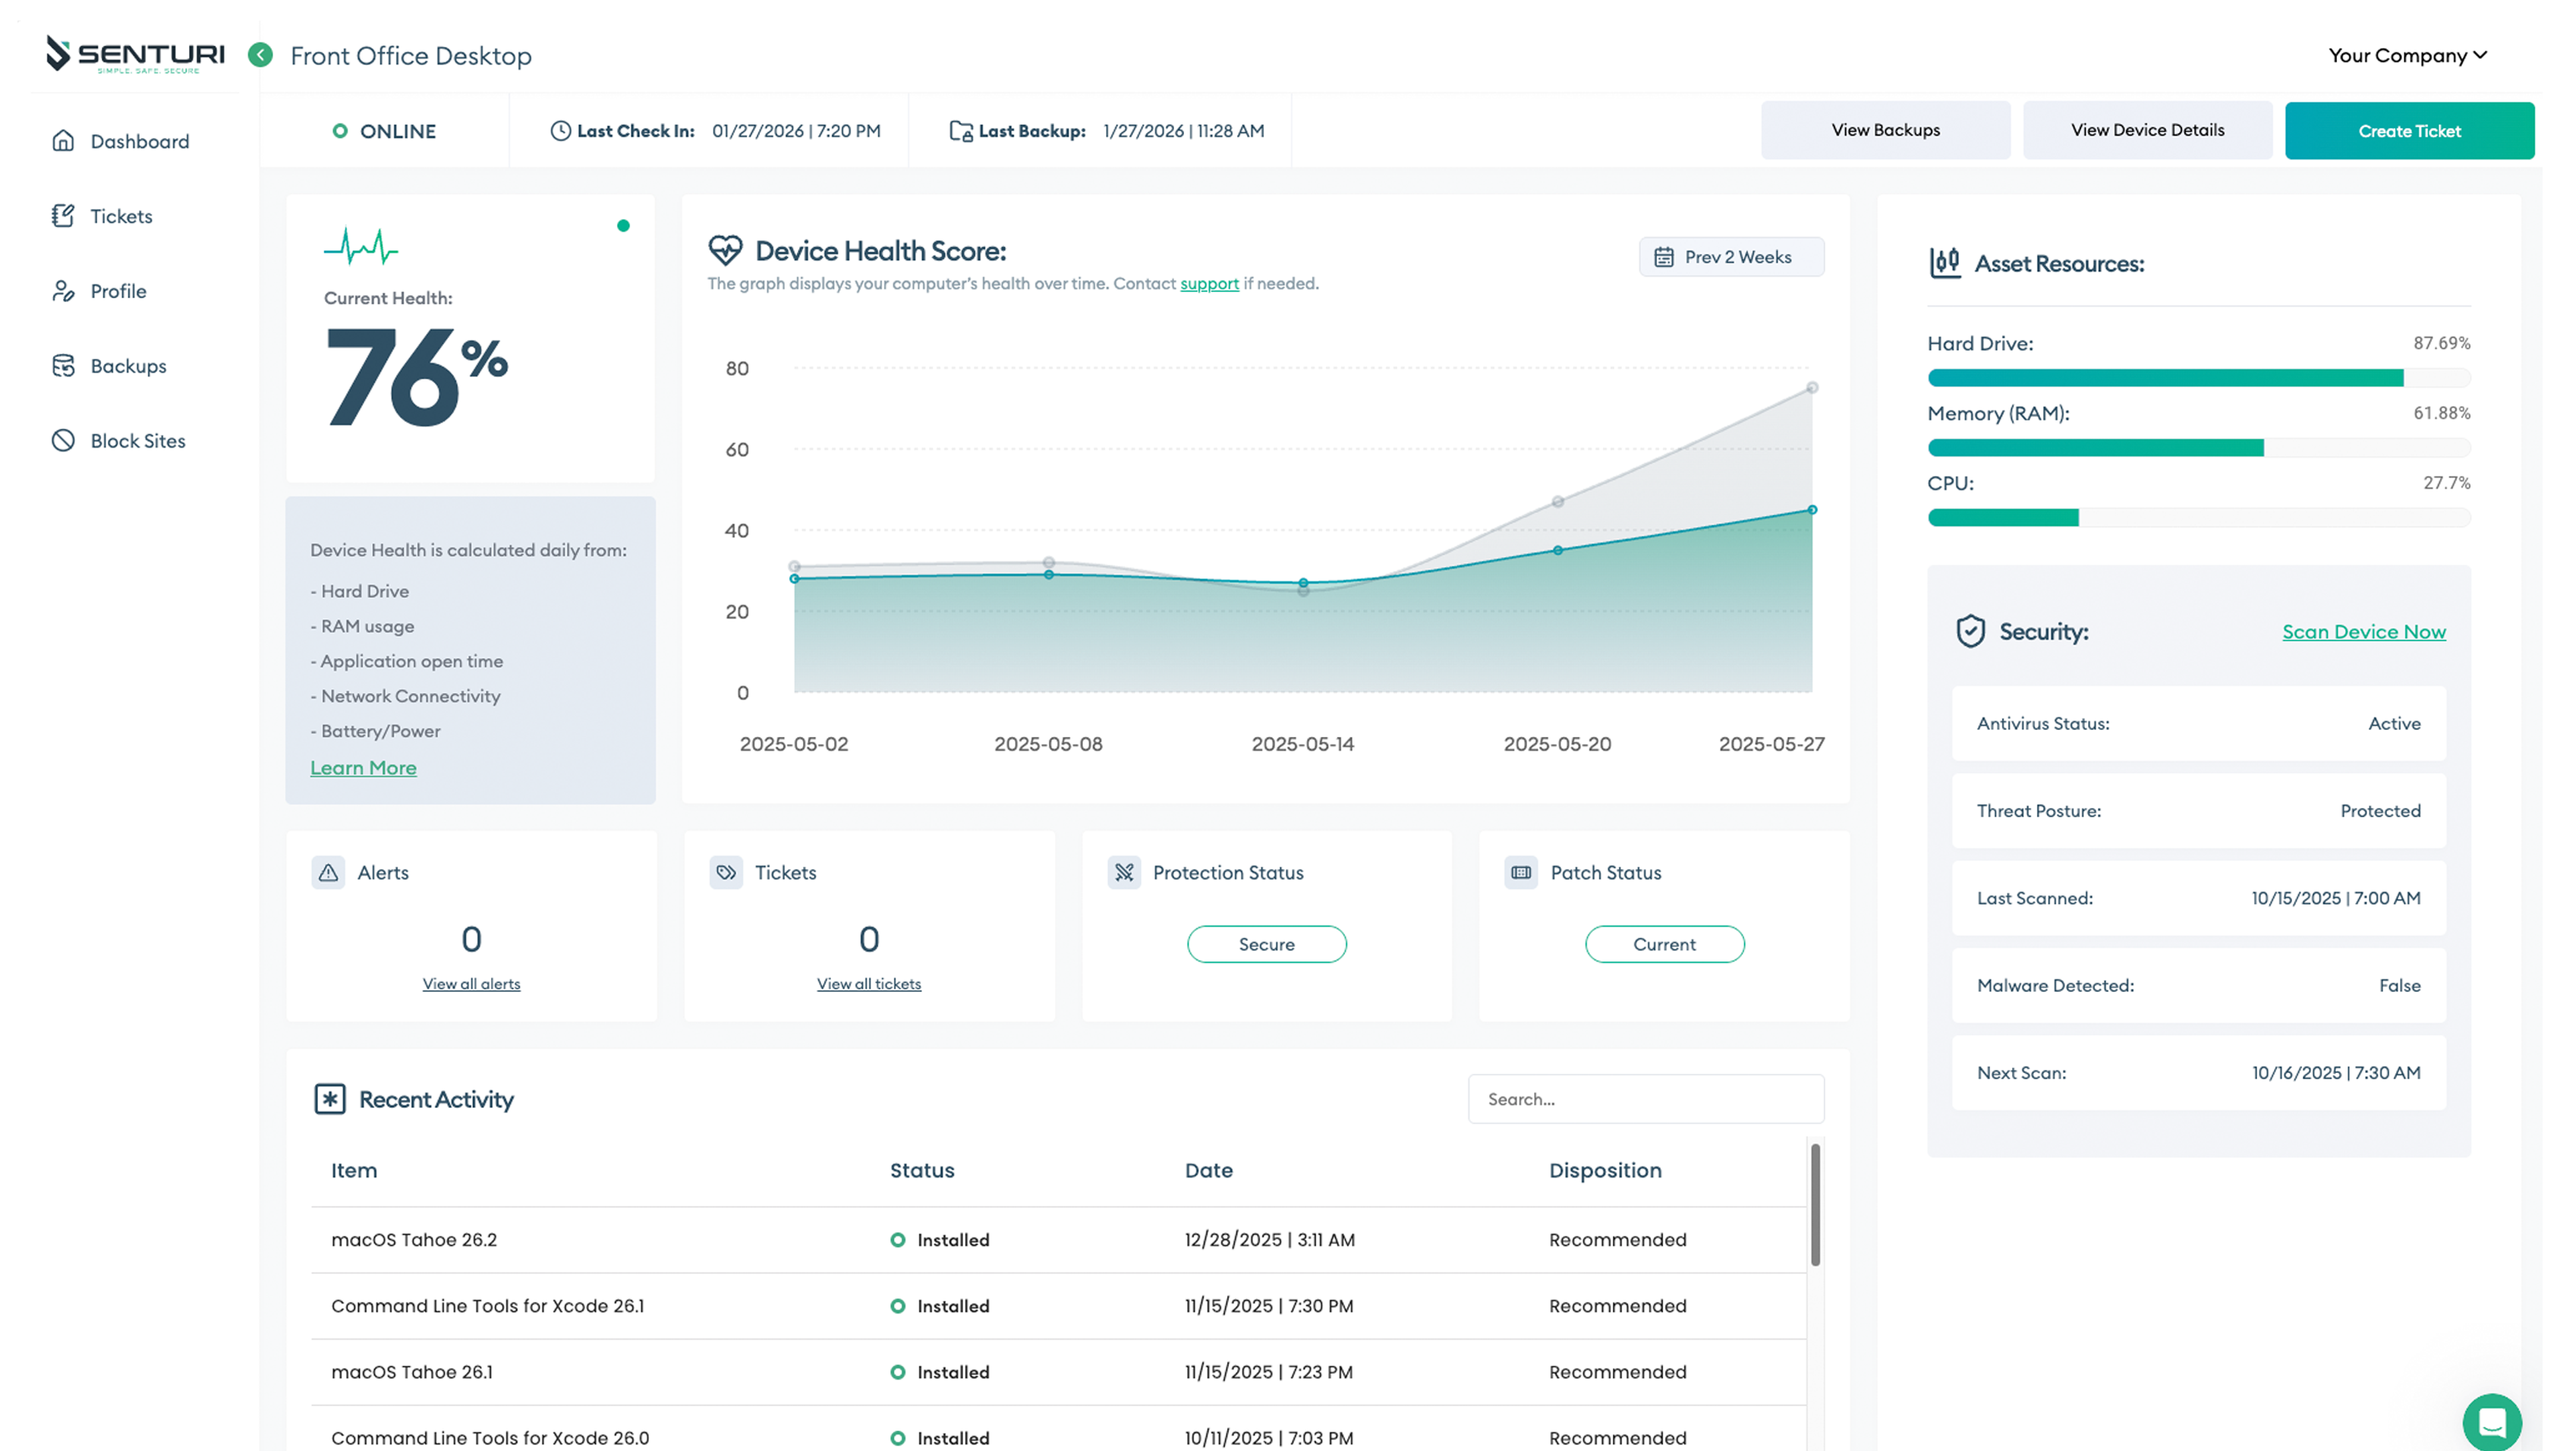2576x1451 pixels.
Task: Open the Profile section icon
Action: [63, 291]
